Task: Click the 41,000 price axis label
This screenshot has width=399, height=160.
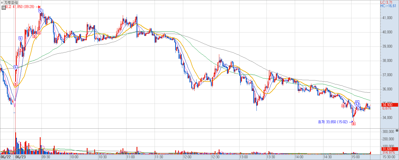Action: click(387, 18)
